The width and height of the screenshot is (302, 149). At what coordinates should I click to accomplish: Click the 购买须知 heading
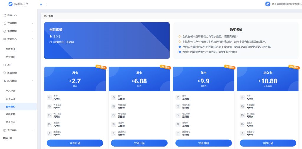236,30
